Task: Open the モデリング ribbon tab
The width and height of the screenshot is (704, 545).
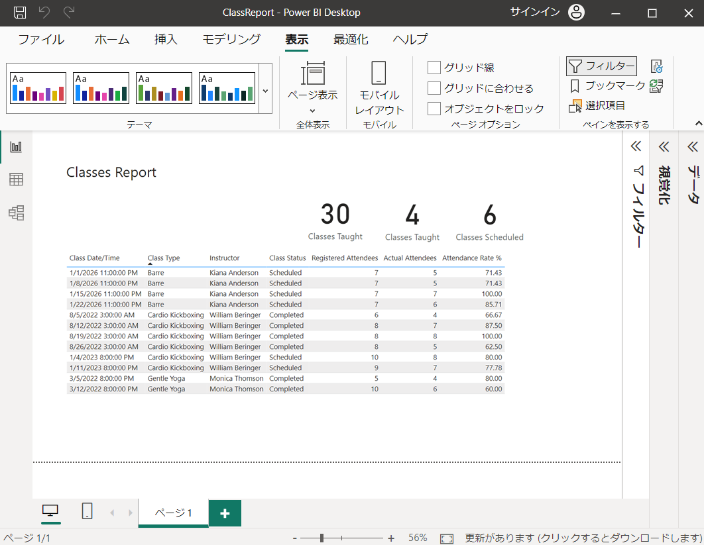Action: [x=231, y=40]
